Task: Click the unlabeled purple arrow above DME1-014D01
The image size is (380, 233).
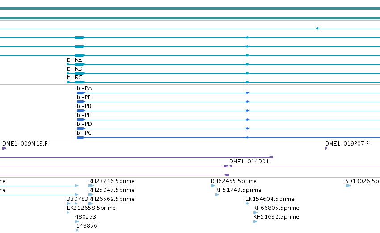Action: pos(271,157)
